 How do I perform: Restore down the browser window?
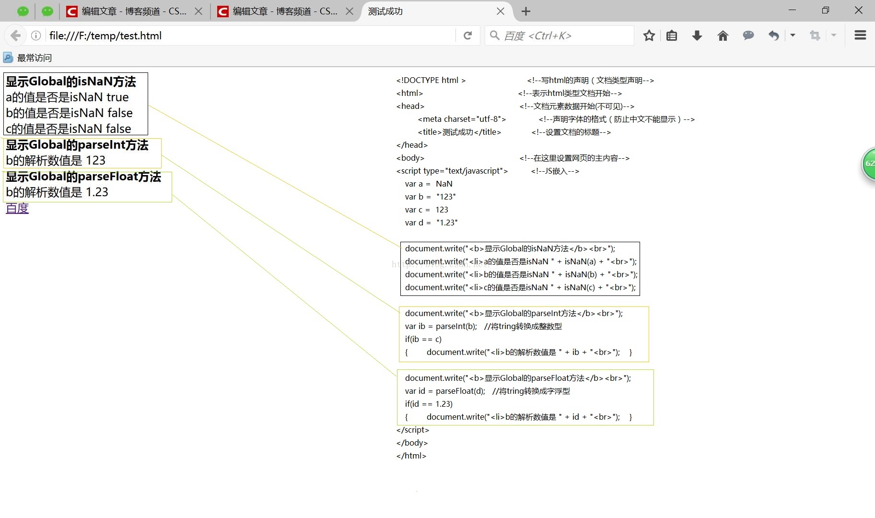coord(825,10)
